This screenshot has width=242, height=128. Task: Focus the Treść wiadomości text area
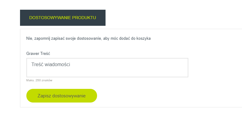coord(107,68)
